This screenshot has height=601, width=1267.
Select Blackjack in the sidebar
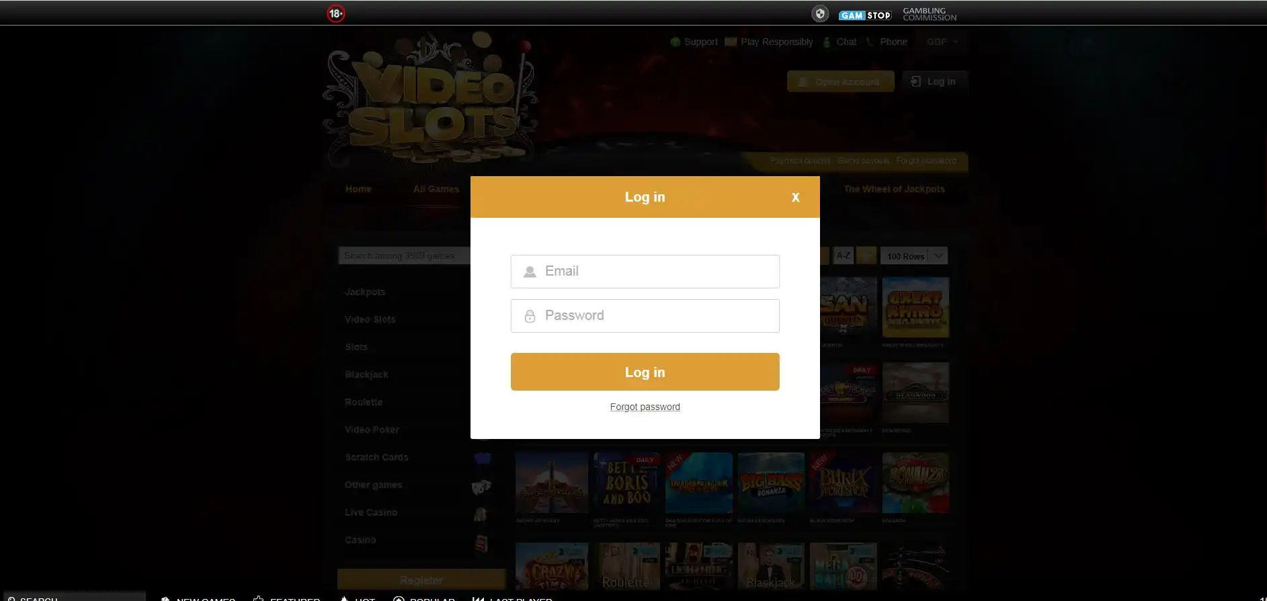click(366, 374)
